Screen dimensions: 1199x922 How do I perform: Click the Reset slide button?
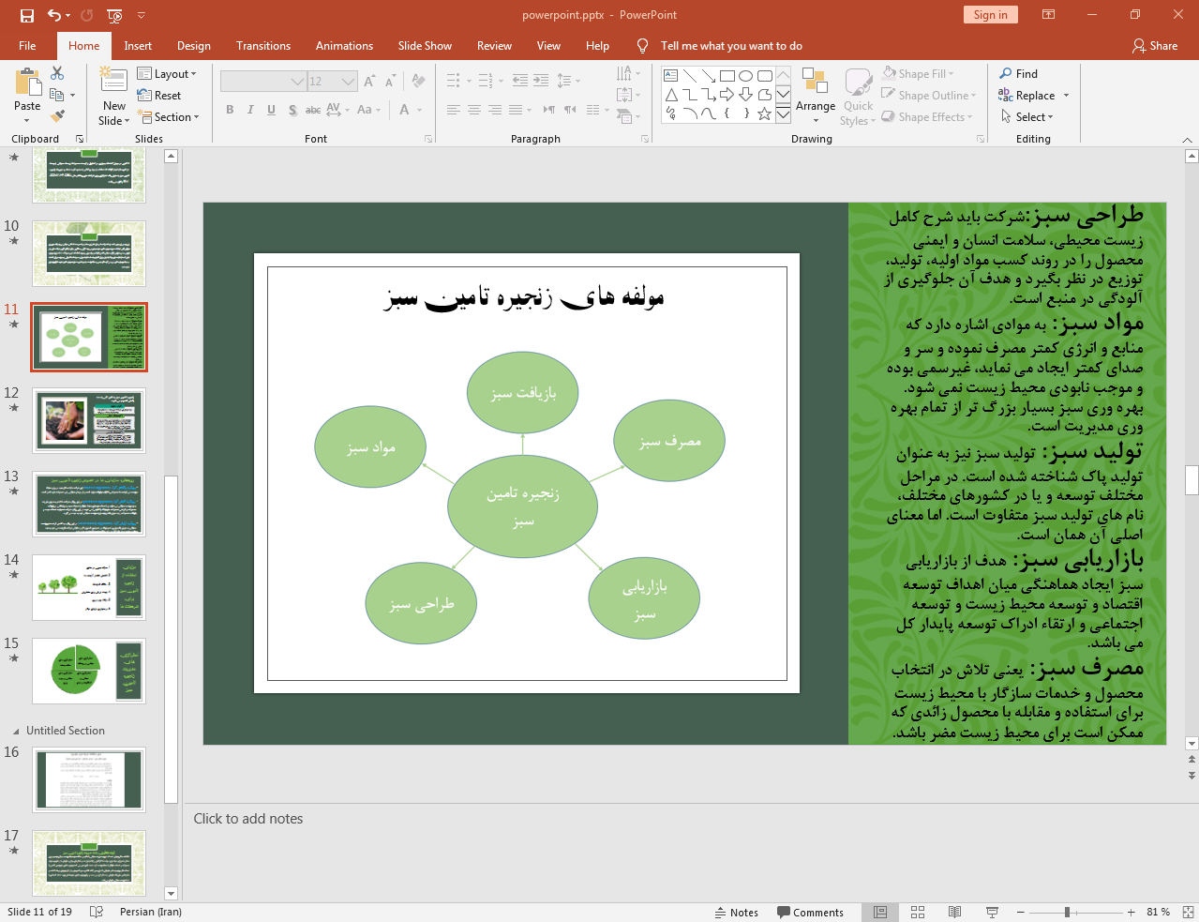pos(159,96)
